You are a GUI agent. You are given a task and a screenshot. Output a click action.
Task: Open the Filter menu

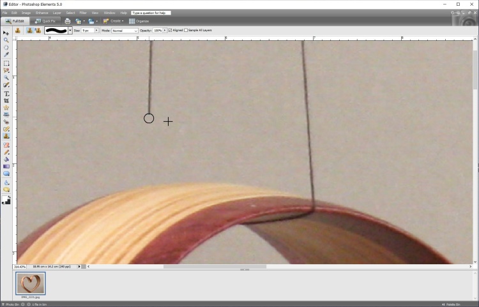tap(83, 13)
